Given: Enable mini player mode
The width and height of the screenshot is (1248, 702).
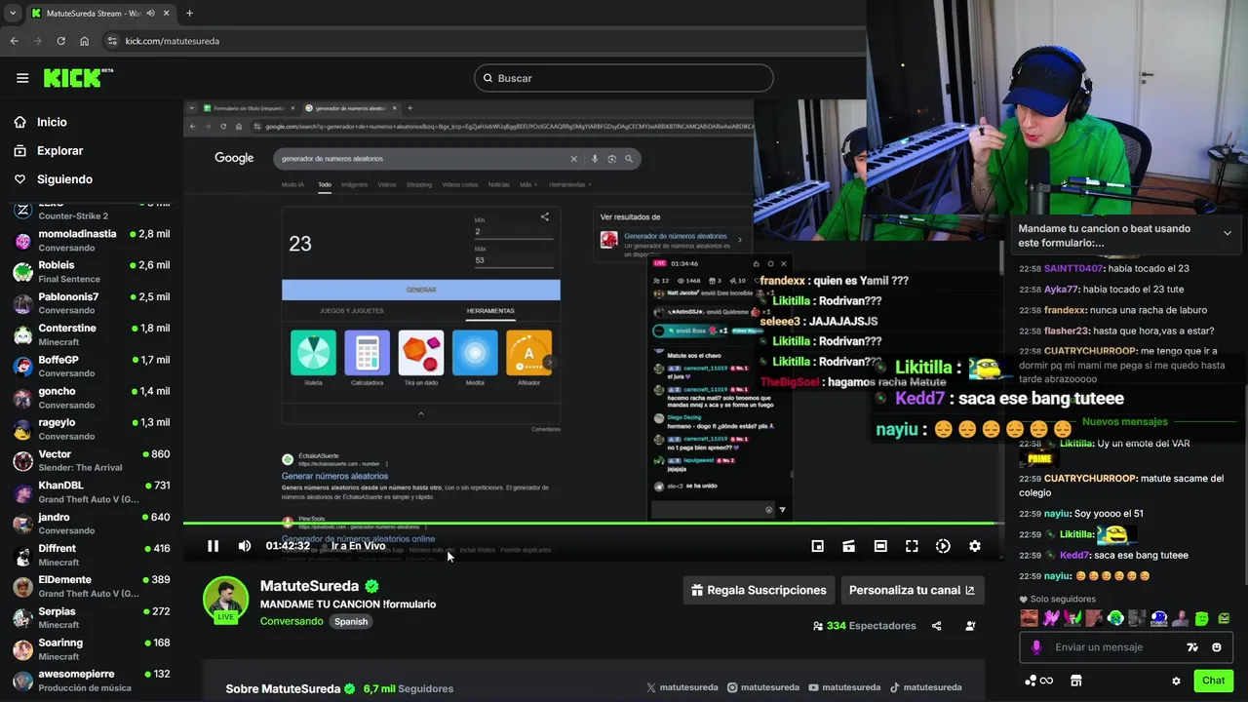Looking at the screenshot, I should point(818,546).
